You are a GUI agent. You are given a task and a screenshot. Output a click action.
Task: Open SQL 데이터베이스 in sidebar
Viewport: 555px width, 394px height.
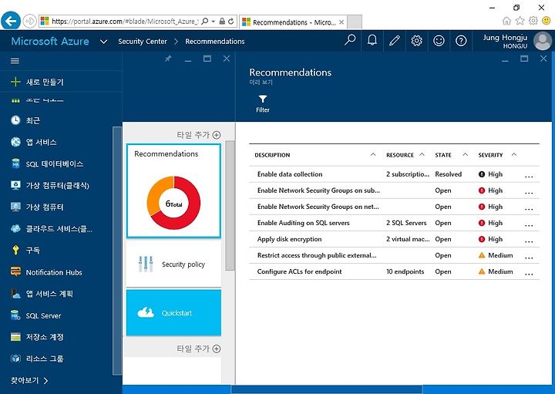(47, 164)
